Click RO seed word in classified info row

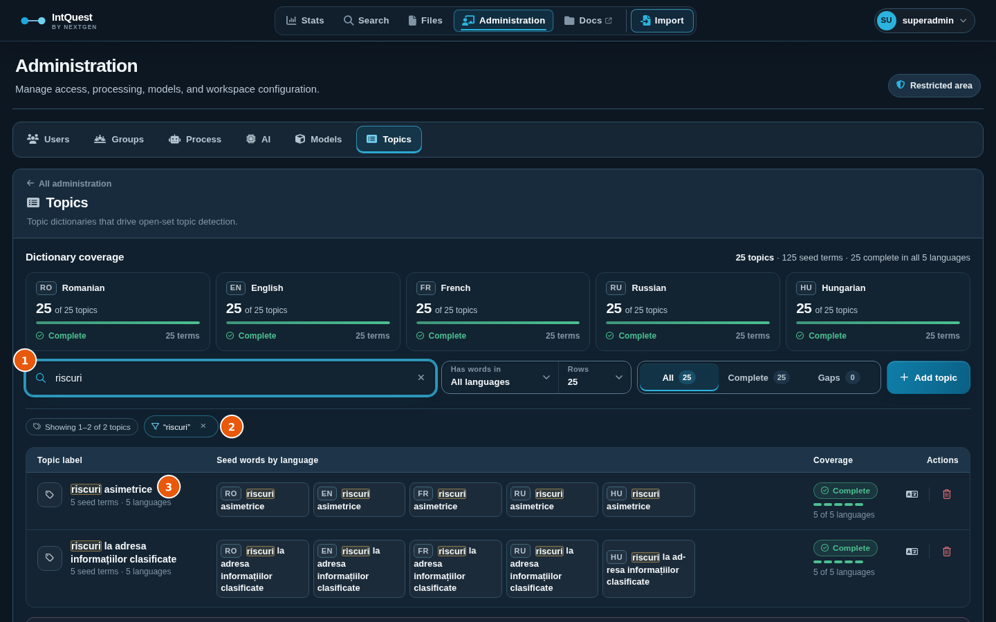[x=263, y=569]
